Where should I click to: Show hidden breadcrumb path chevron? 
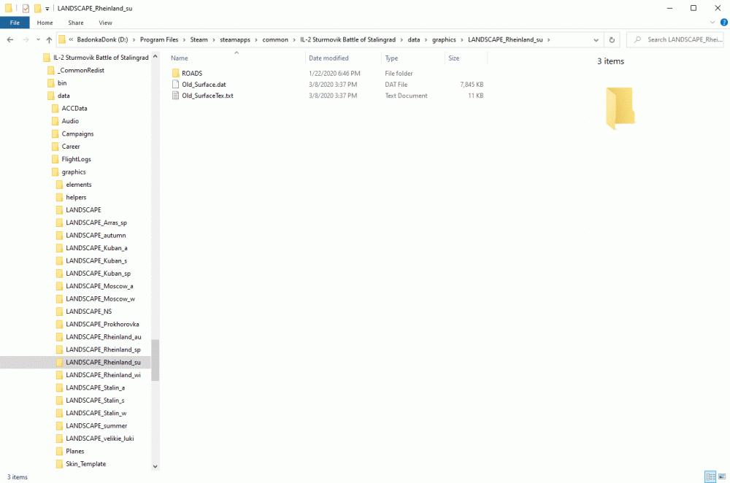point(71,40)
